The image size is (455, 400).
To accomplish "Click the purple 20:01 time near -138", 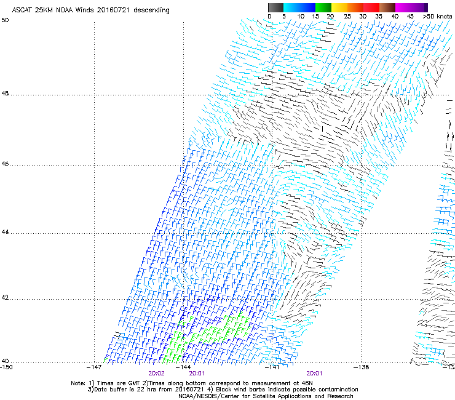I will (314, 374).
